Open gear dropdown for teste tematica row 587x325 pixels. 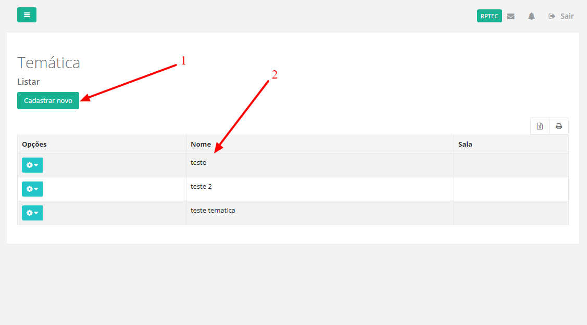coord(32,213)
